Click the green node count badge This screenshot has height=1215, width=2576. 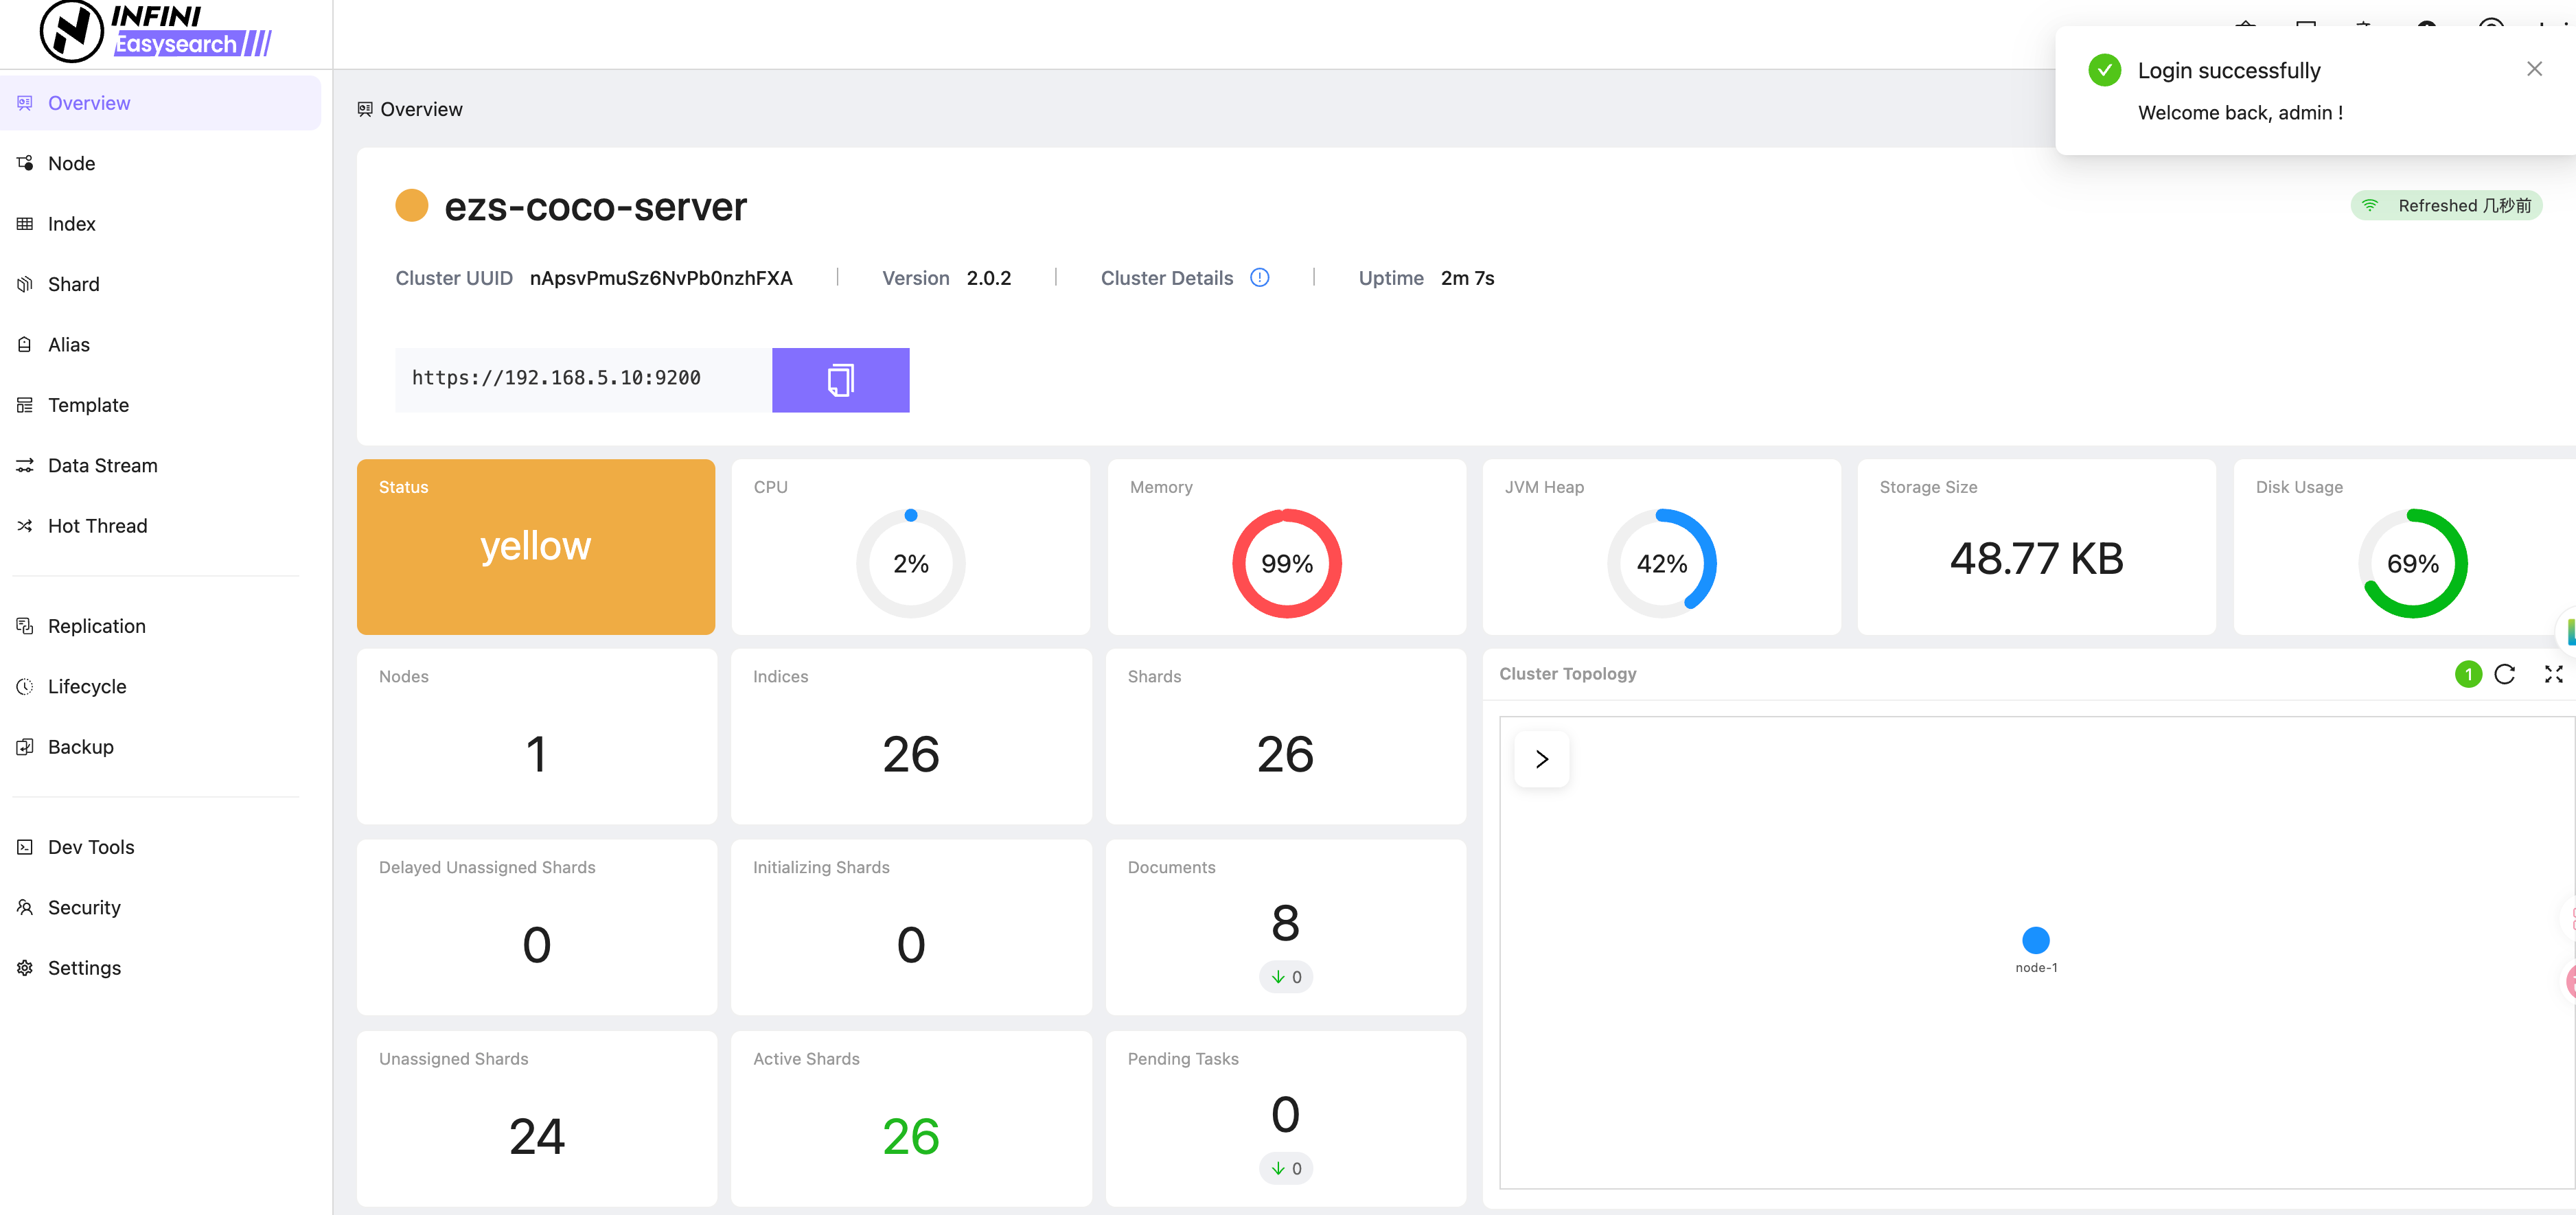click(x=2467, y=674)
